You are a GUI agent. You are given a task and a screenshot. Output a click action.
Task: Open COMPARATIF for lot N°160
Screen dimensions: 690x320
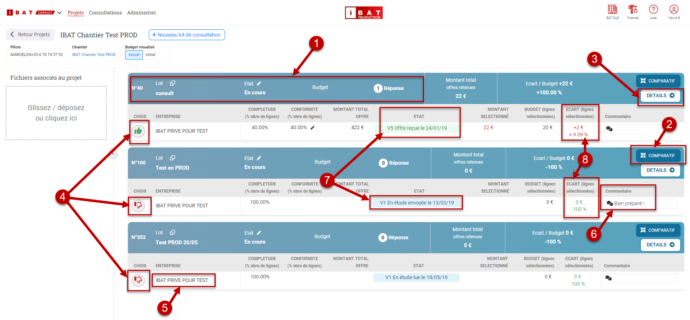pyautogui.click(x=658, y=156)
